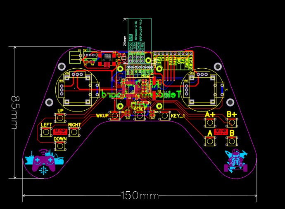Image resolution: width=285 pixels, height=209 pixels.
Task: Click the UP button footprint
Action: [x=60, y=118]
